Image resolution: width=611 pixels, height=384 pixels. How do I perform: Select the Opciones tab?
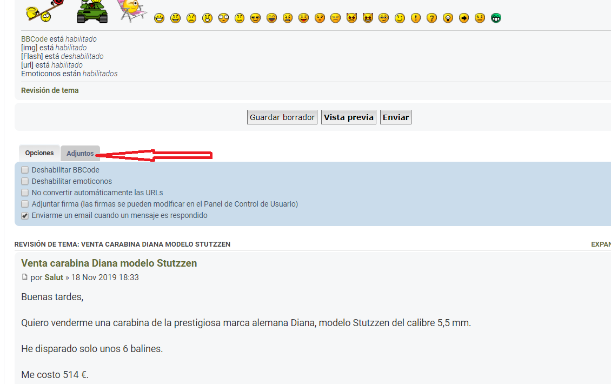[39, 153]
